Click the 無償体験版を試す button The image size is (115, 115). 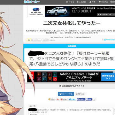tap(108, 77)
